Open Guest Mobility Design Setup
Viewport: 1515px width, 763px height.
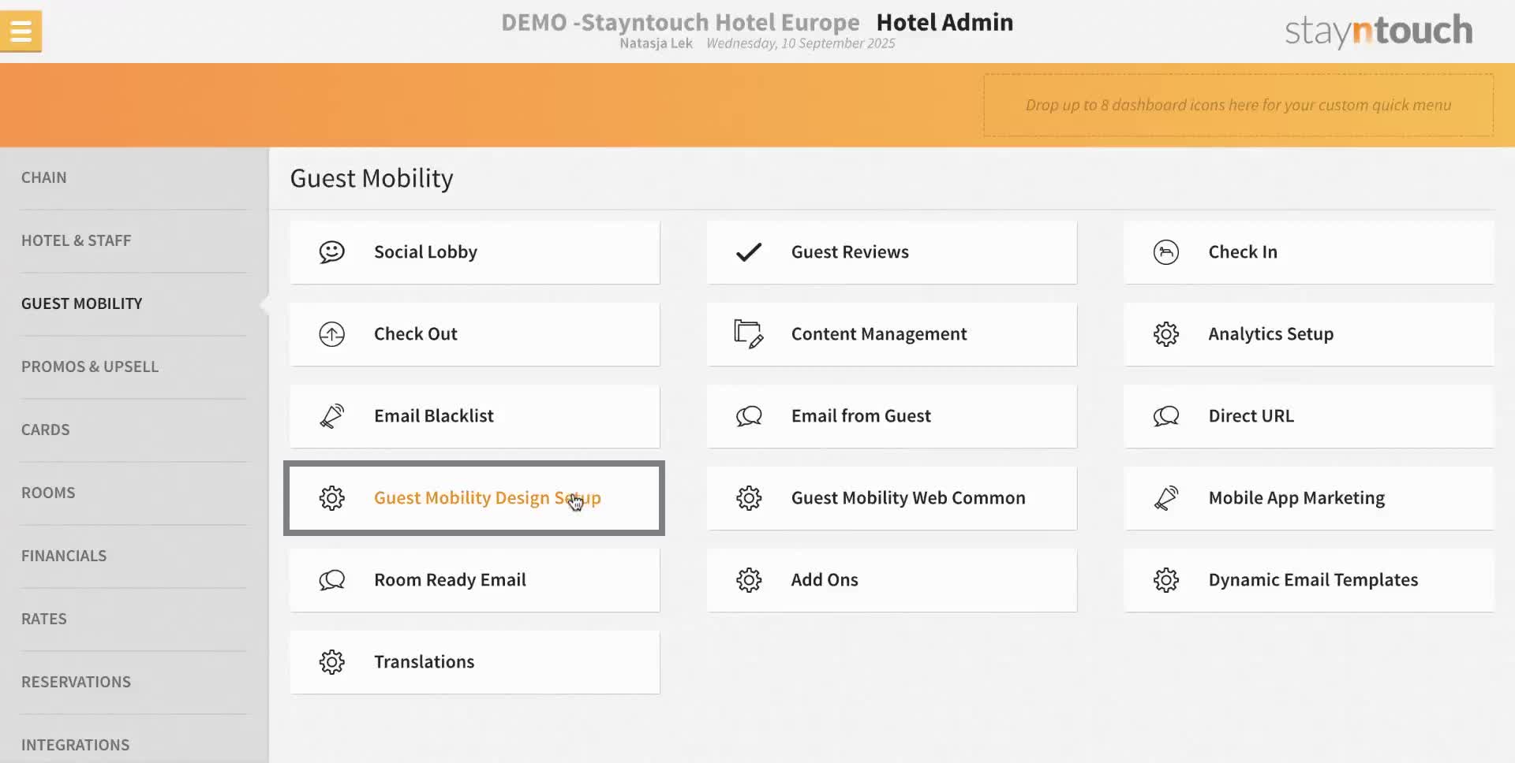474,498
